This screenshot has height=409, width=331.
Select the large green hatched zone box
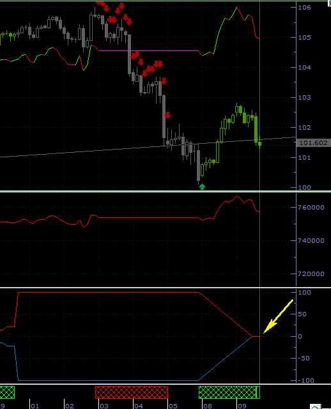pos(229,392)
